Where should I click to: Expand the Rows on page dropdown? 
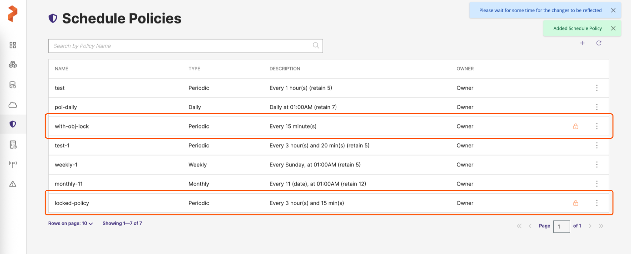pyautogui.click(x=70, y=224)
